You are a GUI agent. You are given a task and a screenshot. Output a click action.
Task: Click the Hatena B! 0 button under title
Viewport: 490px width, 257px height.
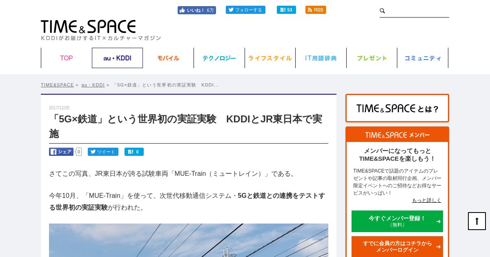(x=134, y=152)
